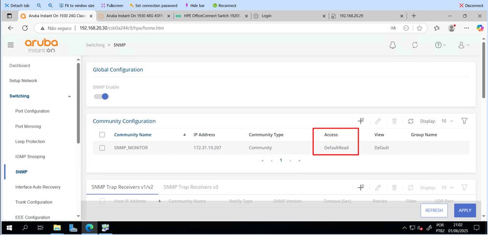The width and height of the screenshot is (488, 235).
Task: Open Port Mirroring in the sidebar
Action: click(x=28, y=127)
